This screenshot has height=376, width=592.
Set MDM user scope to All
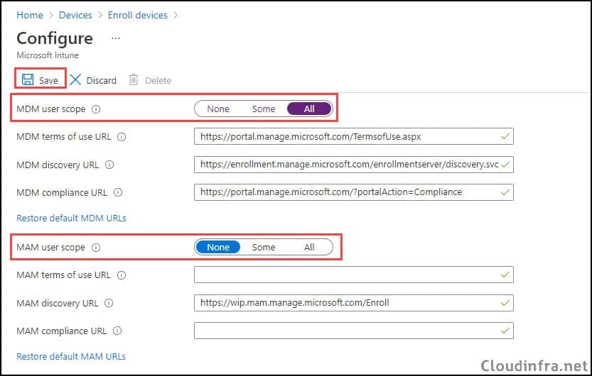[309, 109]
